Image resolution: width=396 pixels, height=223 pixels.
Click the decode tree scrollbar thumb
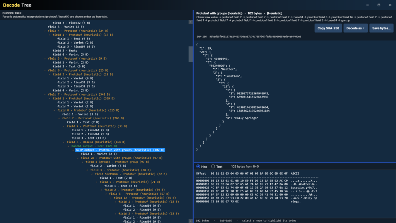[x=190, y=54]
